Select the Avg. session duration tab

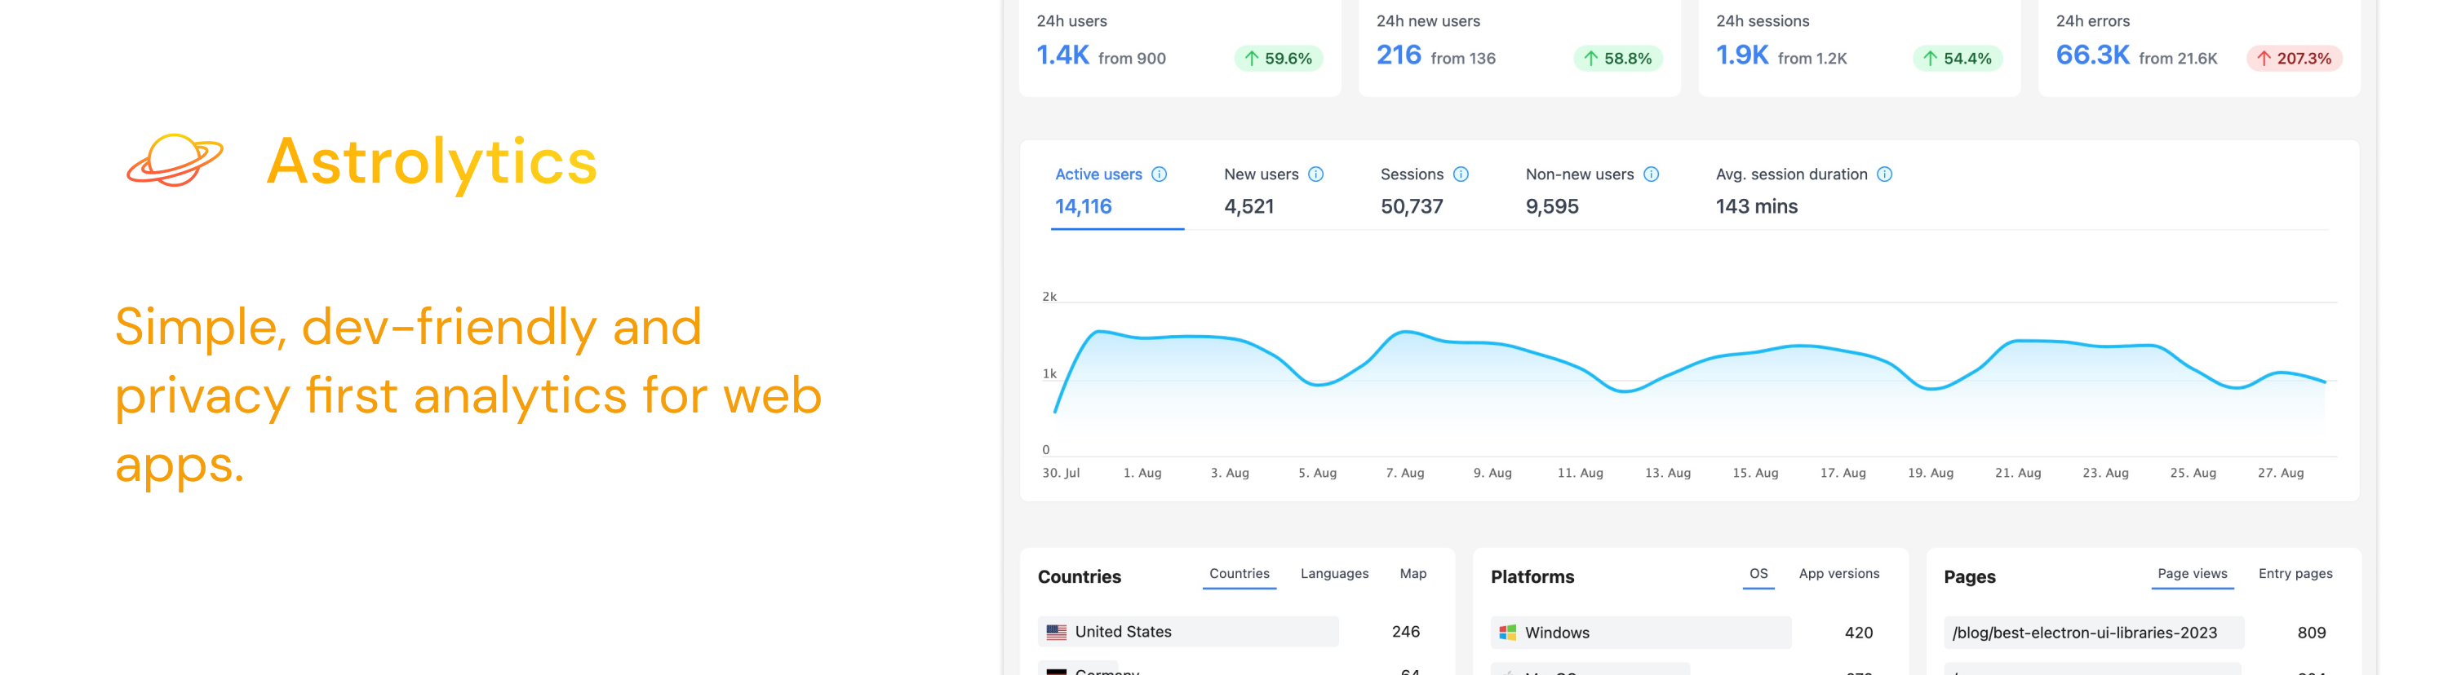click(1805, 190)
